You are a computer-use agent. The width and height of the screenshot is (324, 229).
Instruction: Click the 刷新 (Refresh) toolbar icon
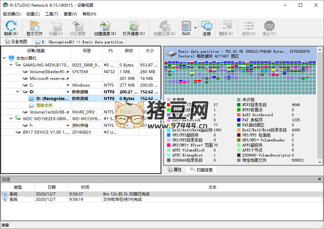(x=10, y=28)
